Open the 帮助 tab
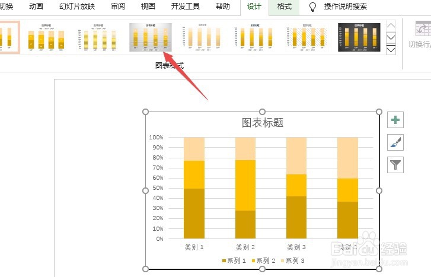 [x=223, y=6]
